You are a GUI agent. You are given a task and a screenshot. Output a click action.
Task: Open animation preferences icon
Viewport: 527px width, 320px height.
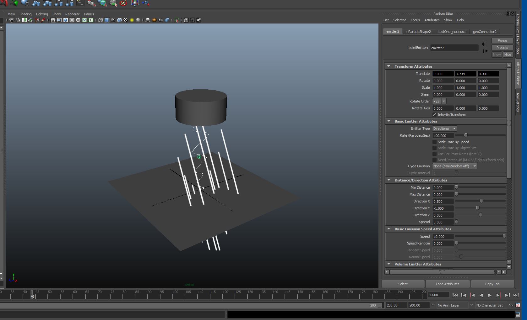point(518,305)
